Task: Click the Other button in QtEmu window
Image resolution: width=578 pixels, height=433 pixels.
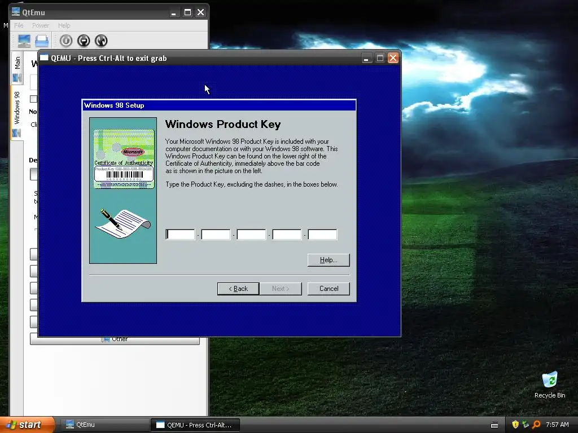Action: 115,339
